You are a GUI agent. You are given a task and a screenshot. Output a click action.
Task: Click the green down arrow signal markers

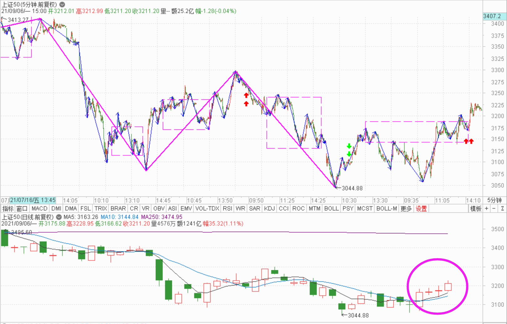pos(349,150)
